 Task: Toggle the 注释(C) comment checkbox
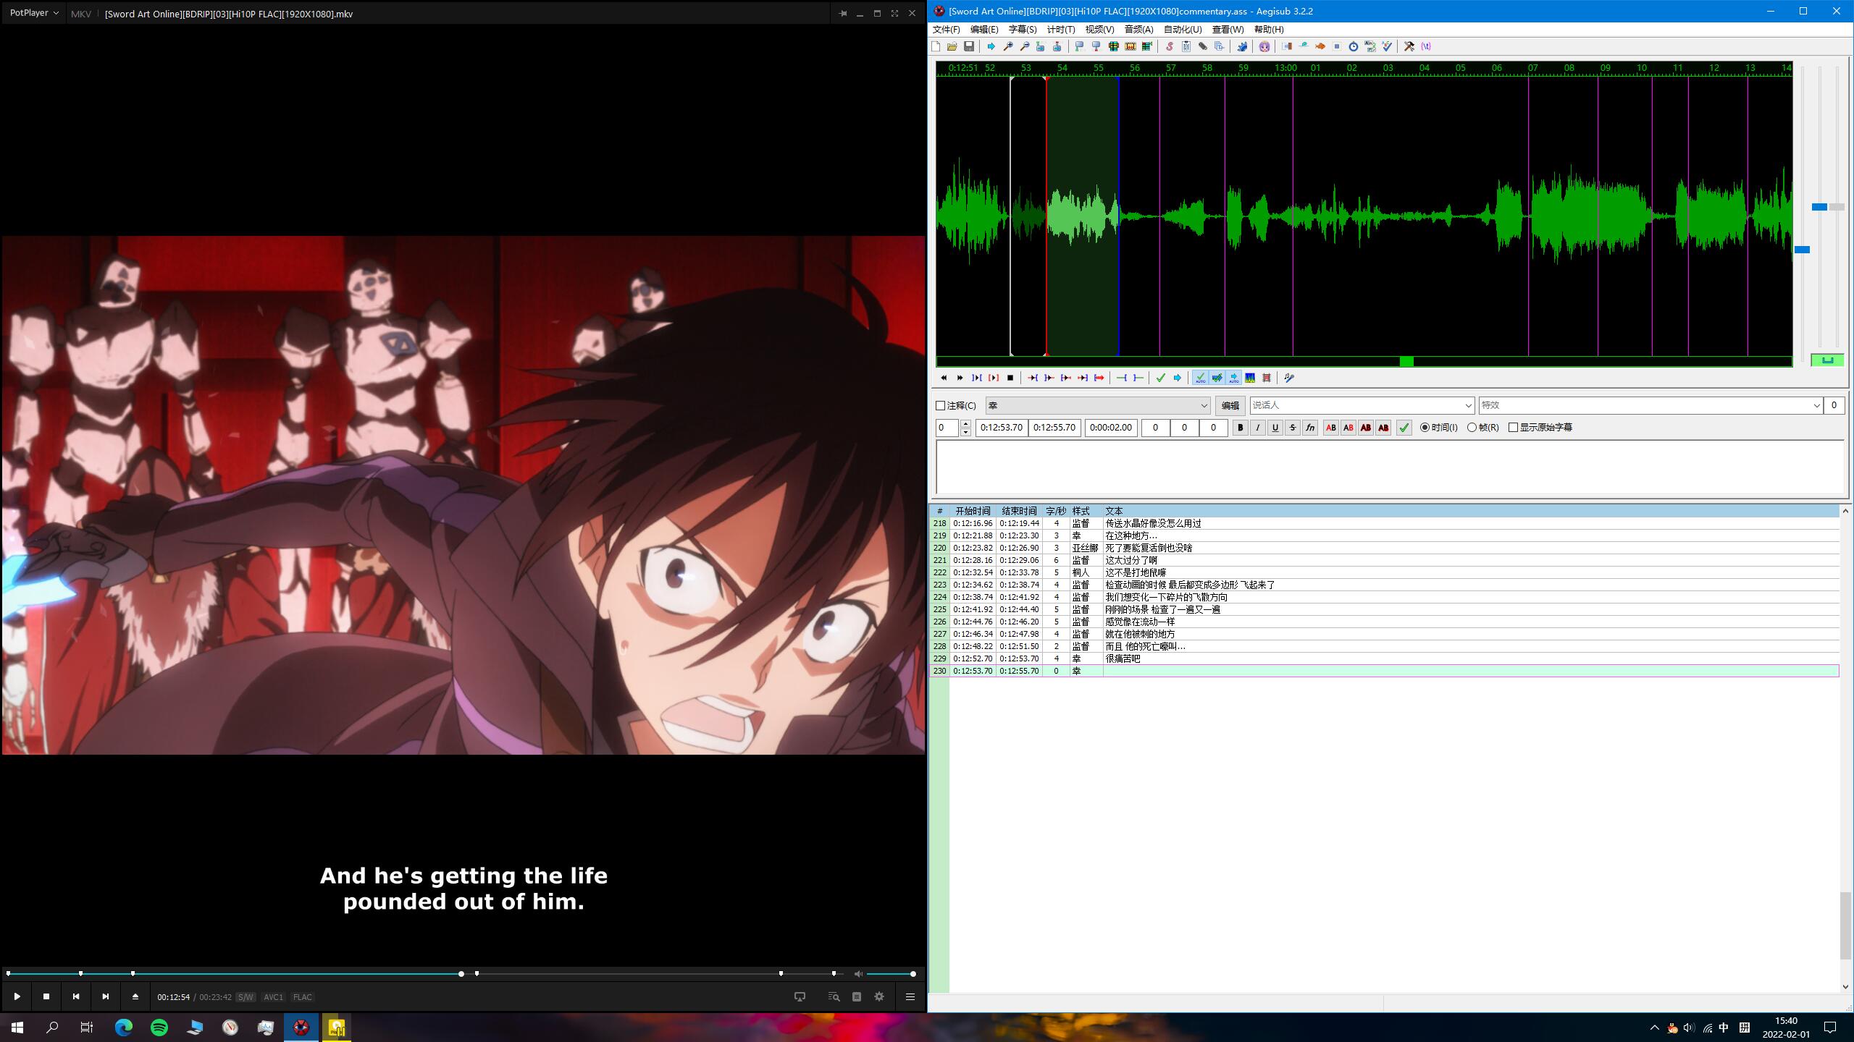941,406
